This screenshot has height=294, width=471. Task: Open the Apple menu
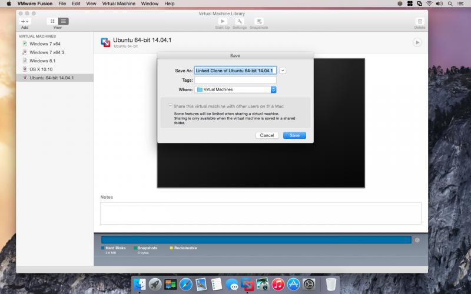[9, 4]
